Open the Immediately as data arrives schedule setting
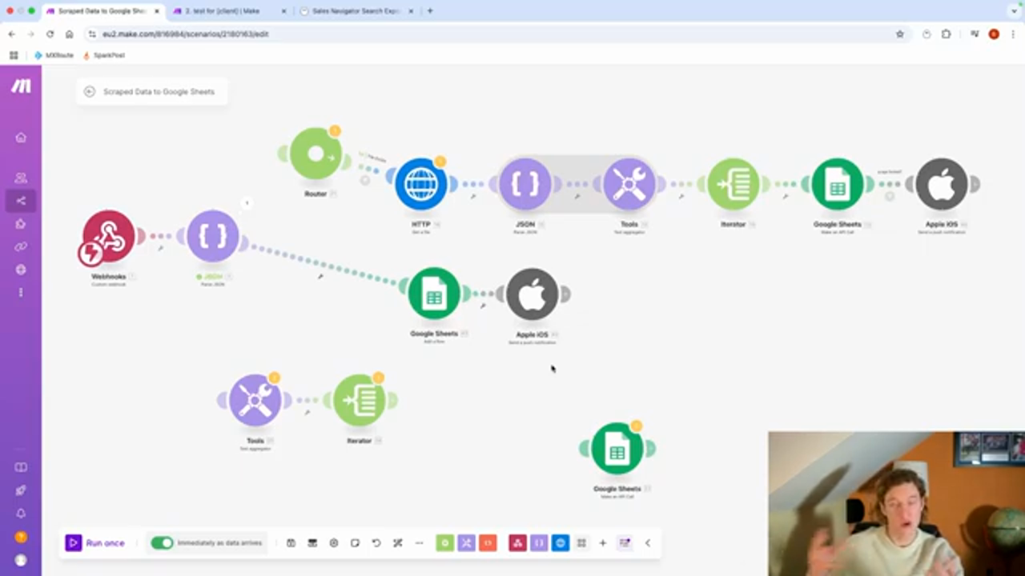Screen dimensions: 1025x576 point(219,543)
